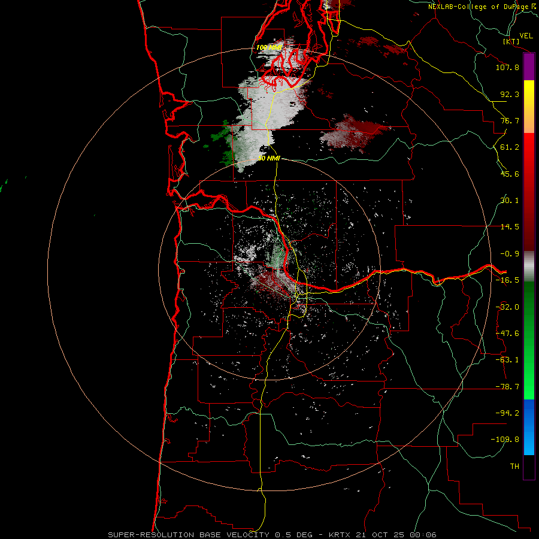This screenshot has height=539, width=539.
Task: Click the "TH" label on the legend
Action: coord(514,466)
